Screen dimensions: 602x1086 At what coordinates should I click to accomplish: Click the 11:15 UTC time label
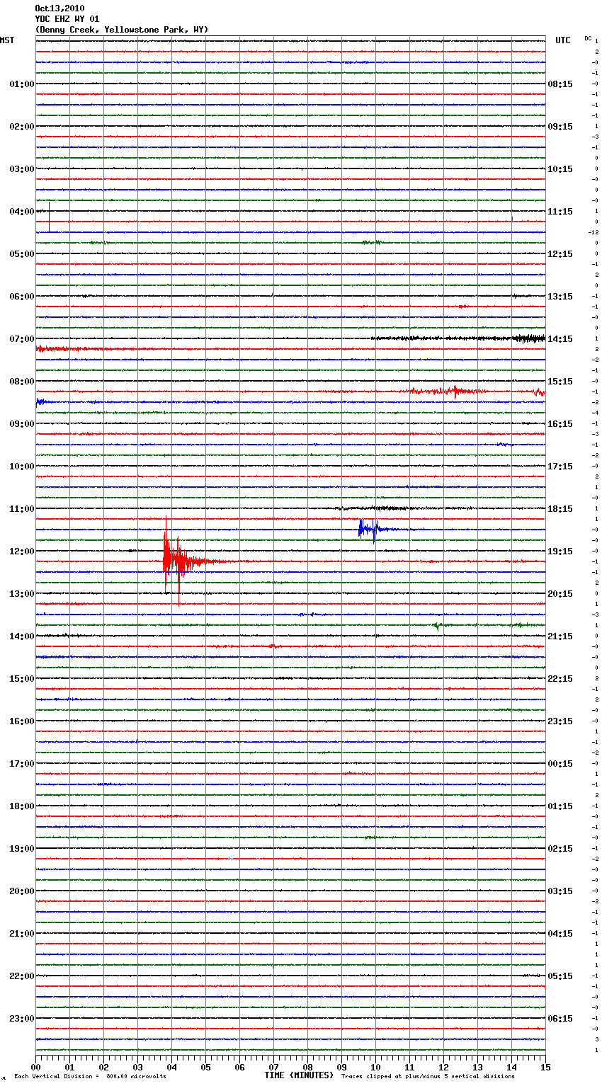click(x=560, y=212)
